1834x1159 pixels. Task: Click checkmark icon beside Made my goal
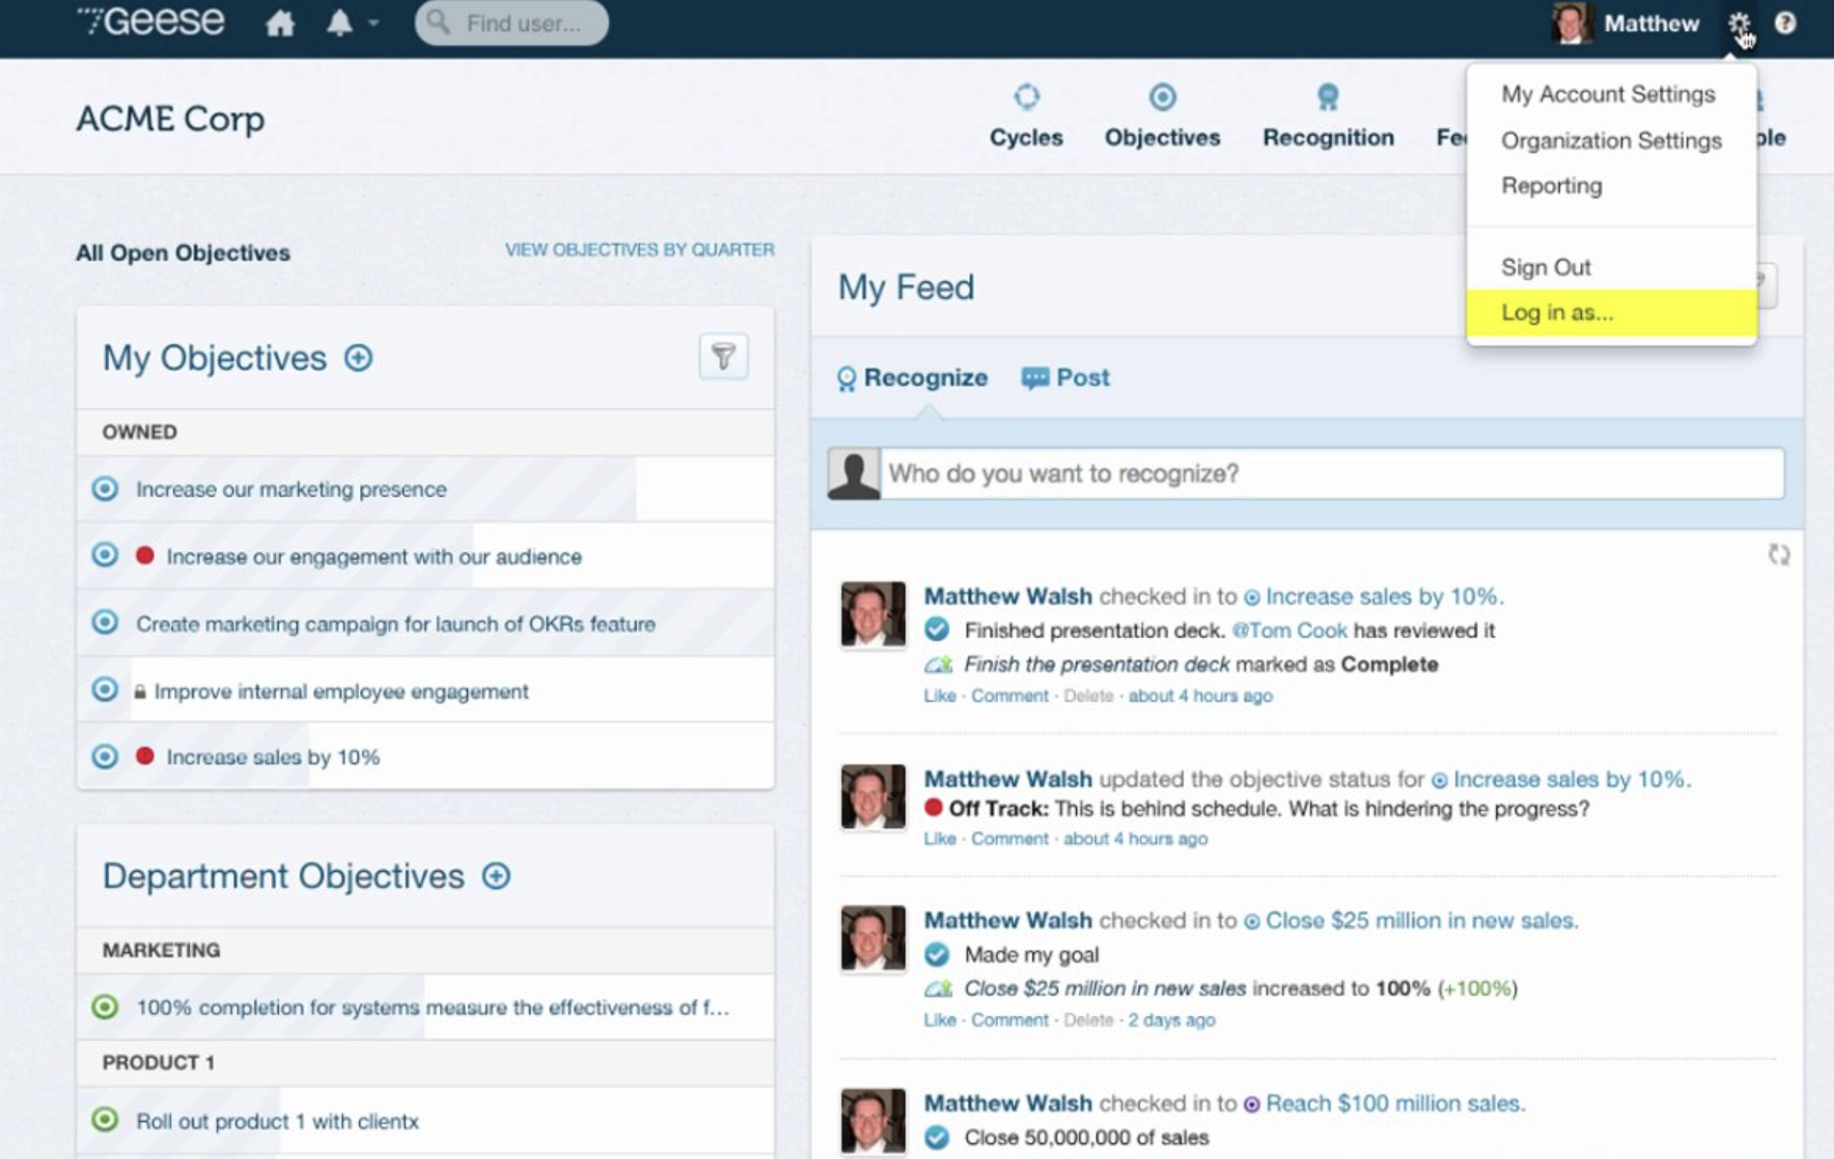coord(936,955)
